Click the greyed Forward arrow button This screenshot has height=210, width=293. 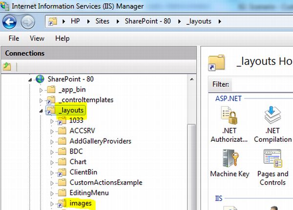[x=28, y=22]
